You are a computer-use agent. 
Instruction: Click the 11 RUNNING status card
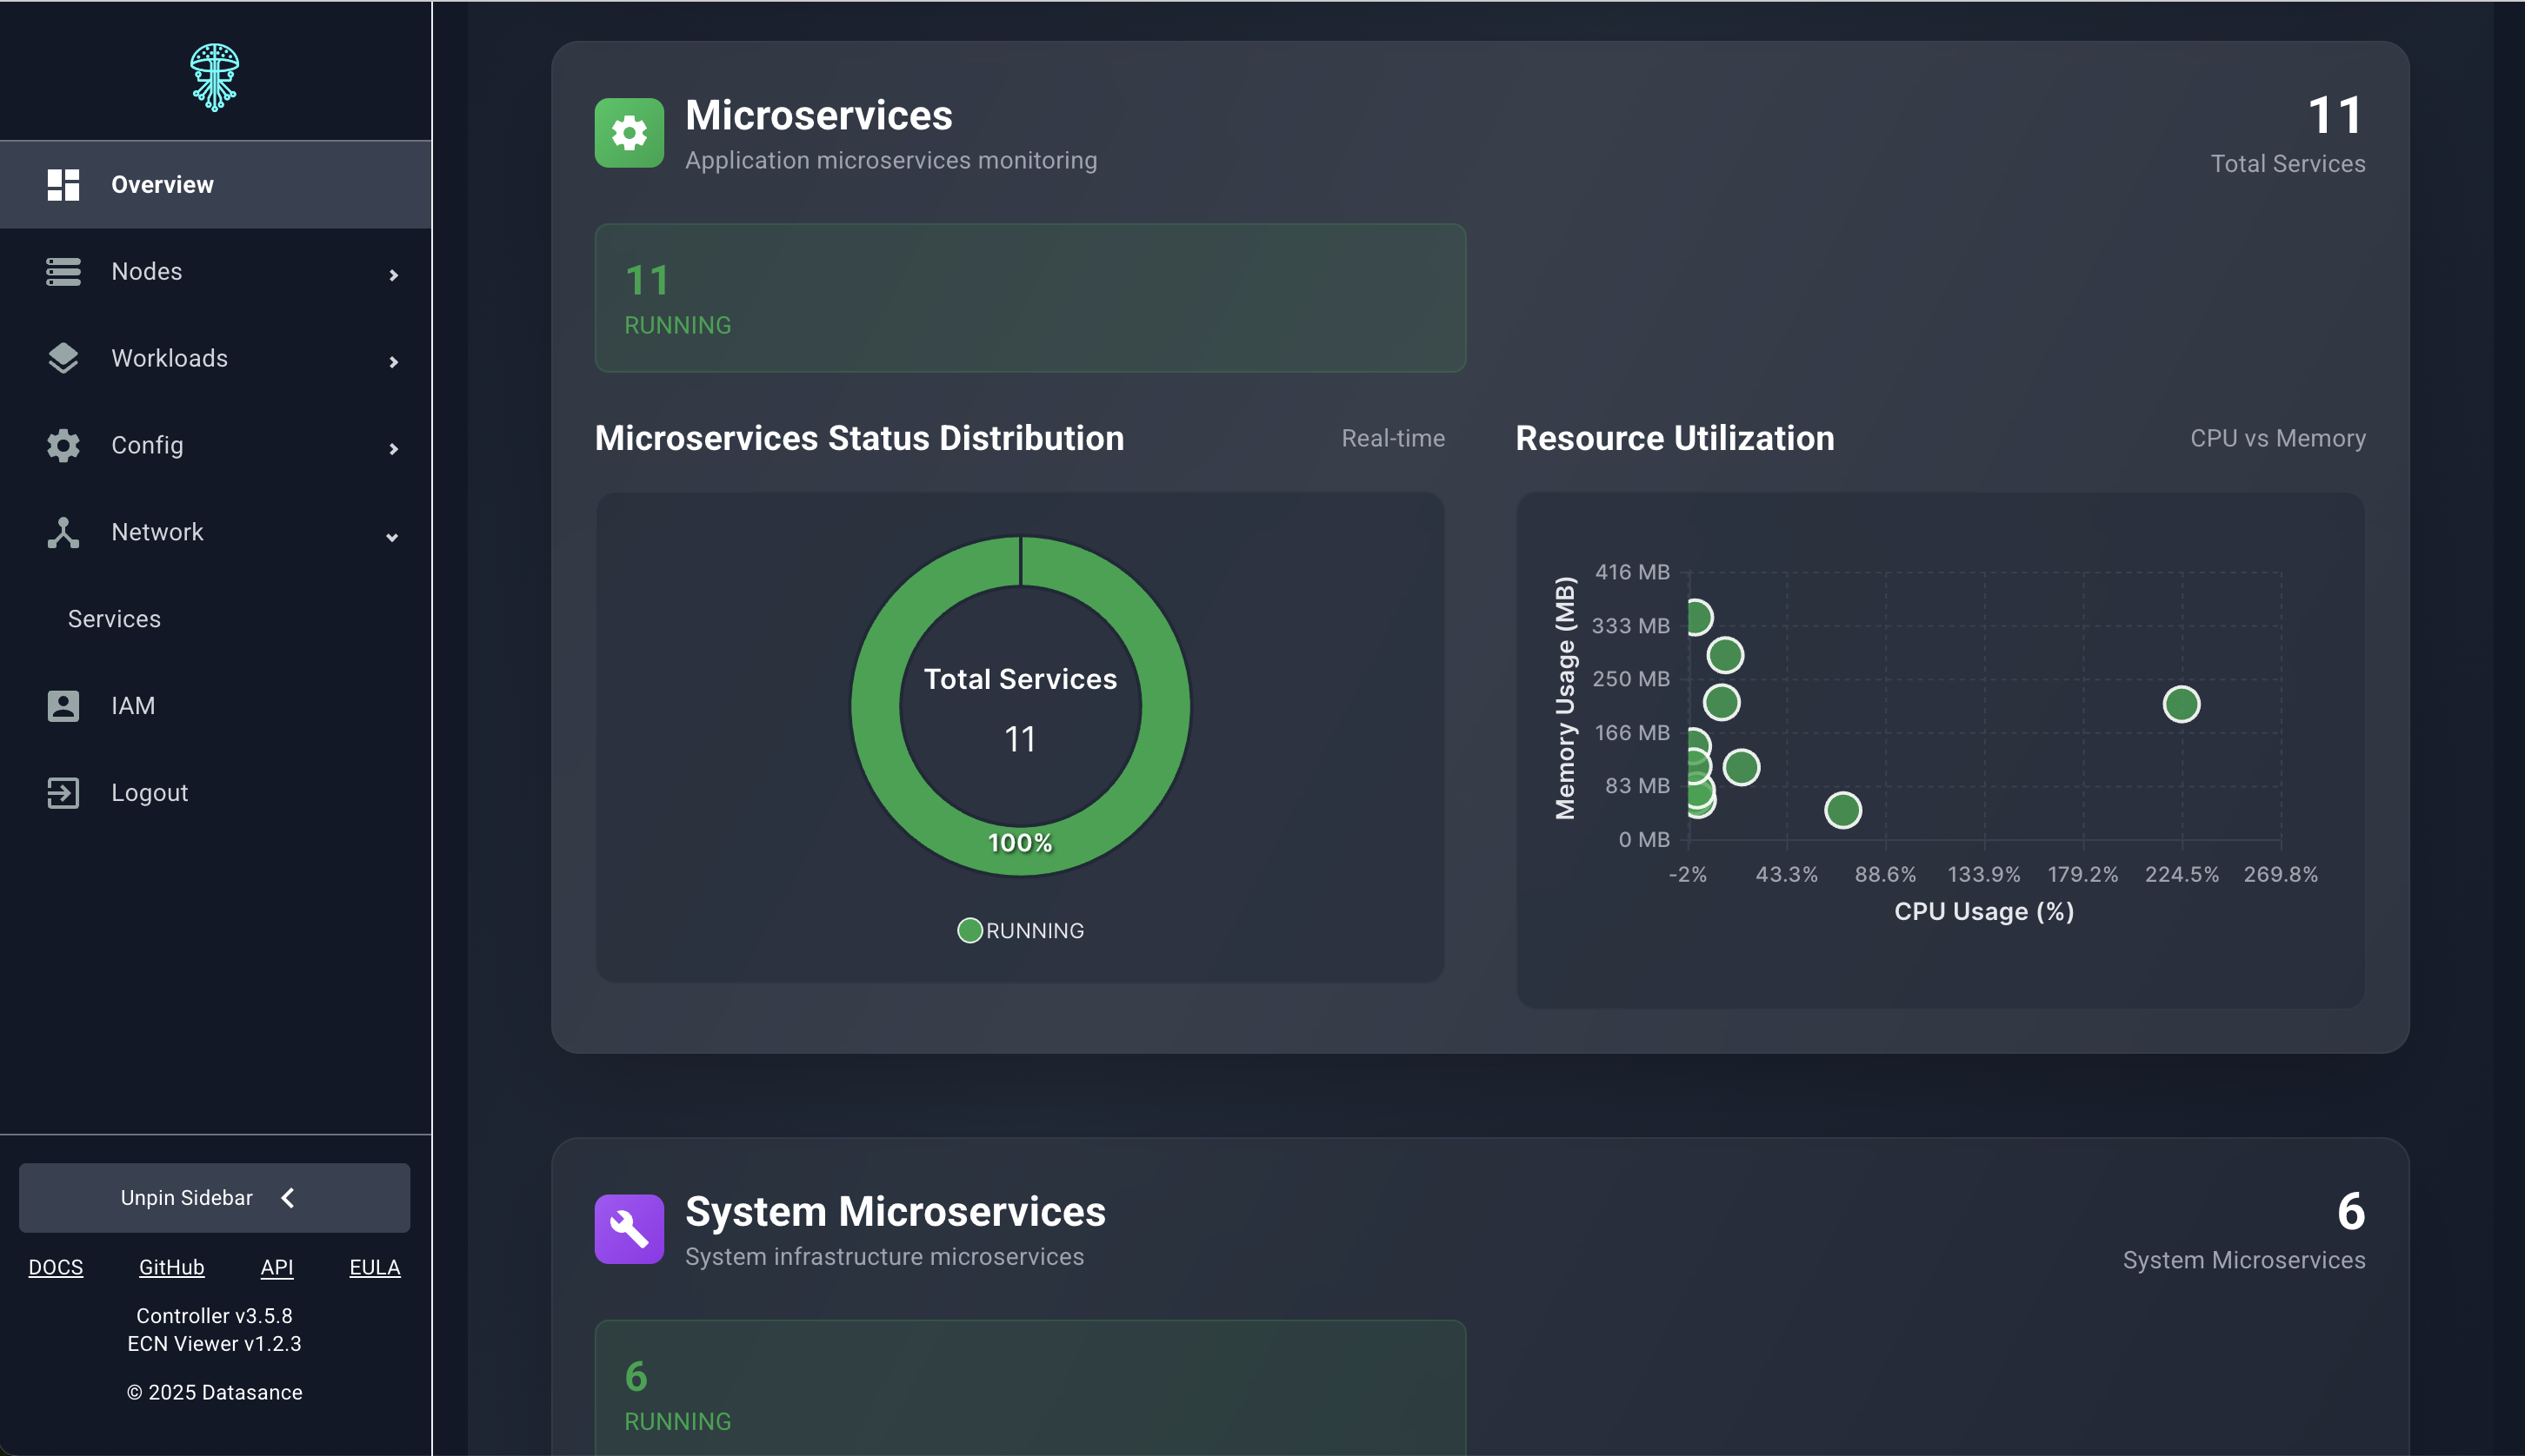tap(1029, 297)
